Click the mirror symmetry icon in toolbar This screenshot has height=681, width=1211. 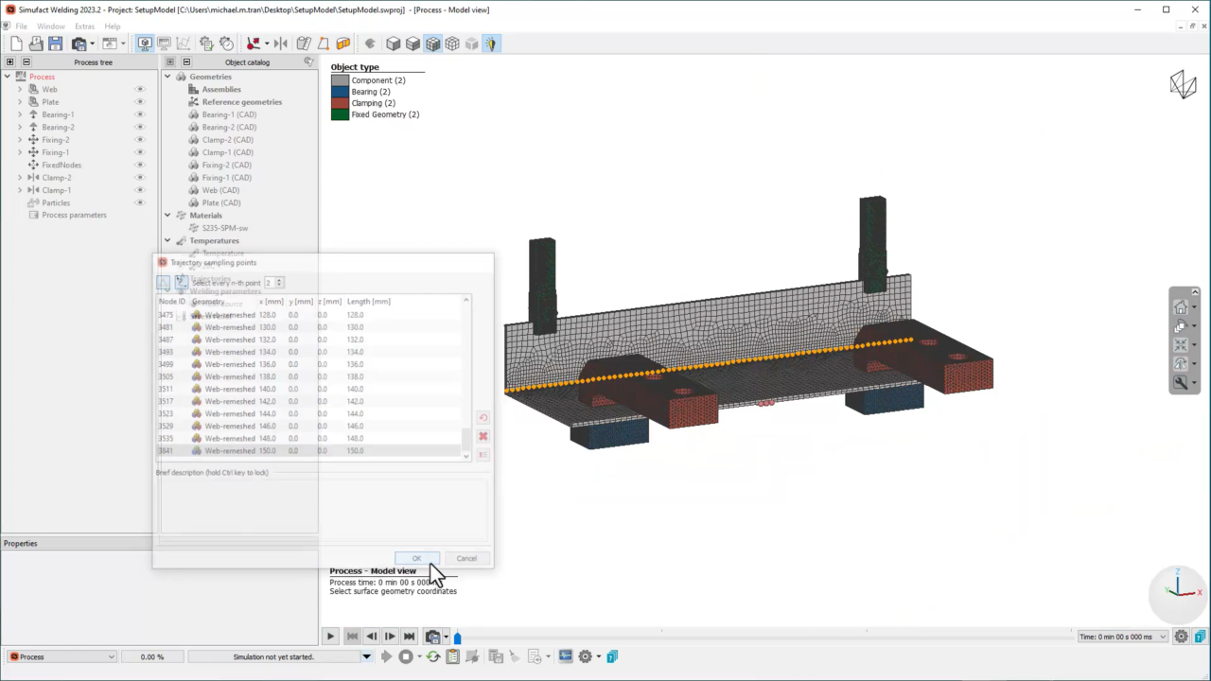[x=281, y=44]
